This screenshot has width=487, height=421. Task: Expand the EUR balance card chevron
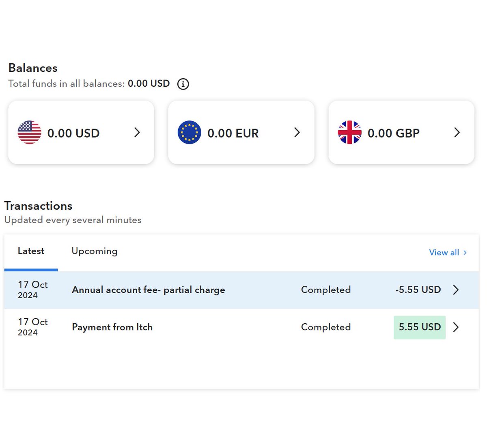[x=297, y=132]
